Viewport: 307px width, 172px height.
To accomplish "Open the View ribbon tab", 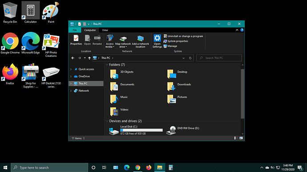I will click(105, 30).
